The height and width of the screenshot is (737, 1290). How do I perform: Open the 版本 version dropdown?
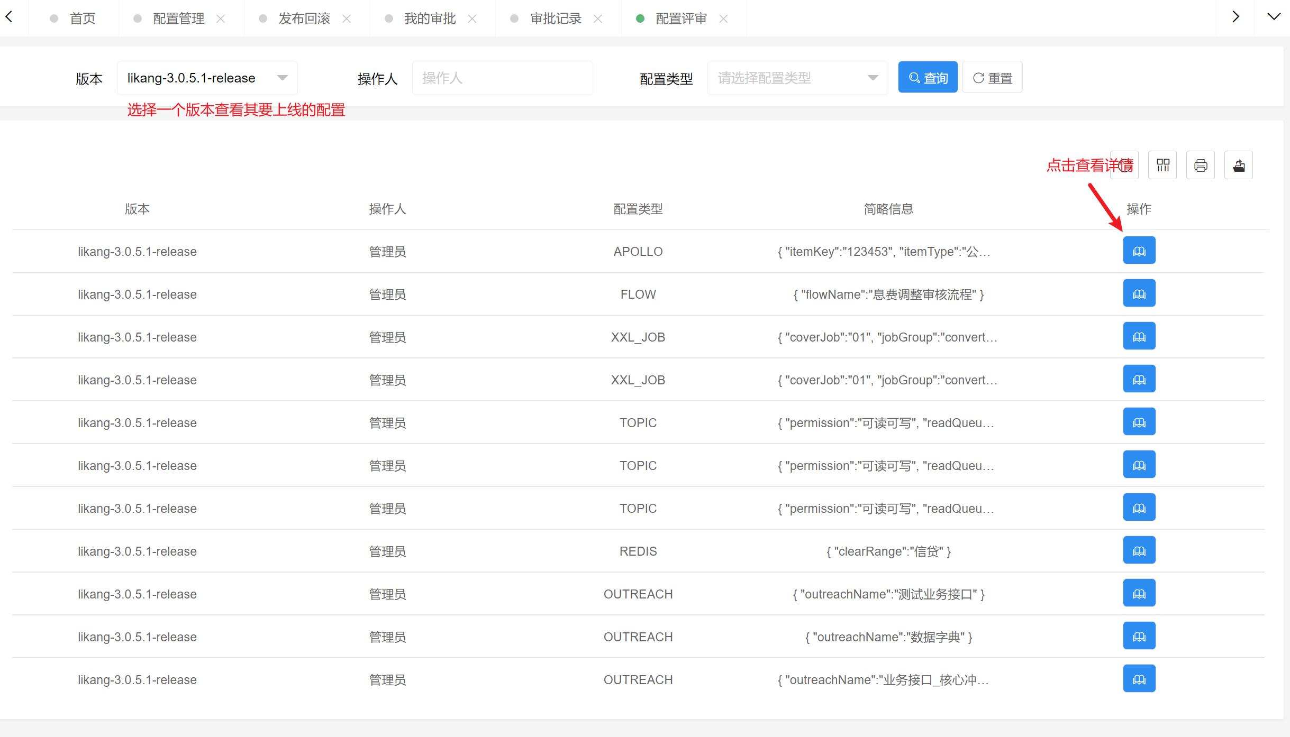tap(207, 78)
